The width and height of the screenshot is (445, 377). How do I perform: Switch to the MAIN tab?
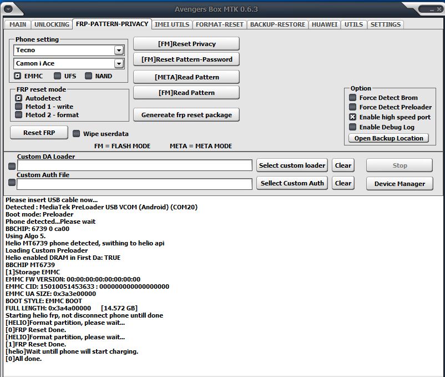tap(18, 24)
